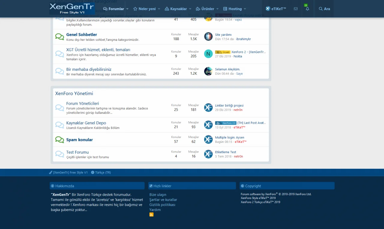Click the avatar beside Selamun Aleyküm post
Viewport: 384px width, 229px height.
click(x=208, y=71)
